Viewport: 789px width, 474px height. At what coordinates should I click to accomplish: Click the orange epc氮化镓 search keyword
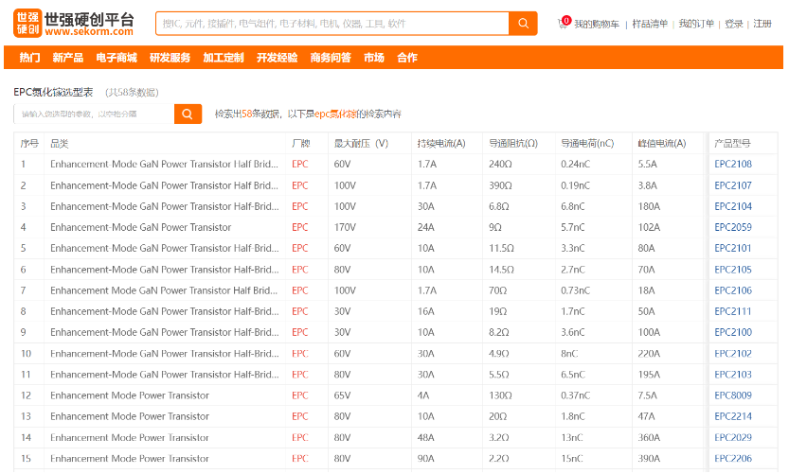coord(335,114)
